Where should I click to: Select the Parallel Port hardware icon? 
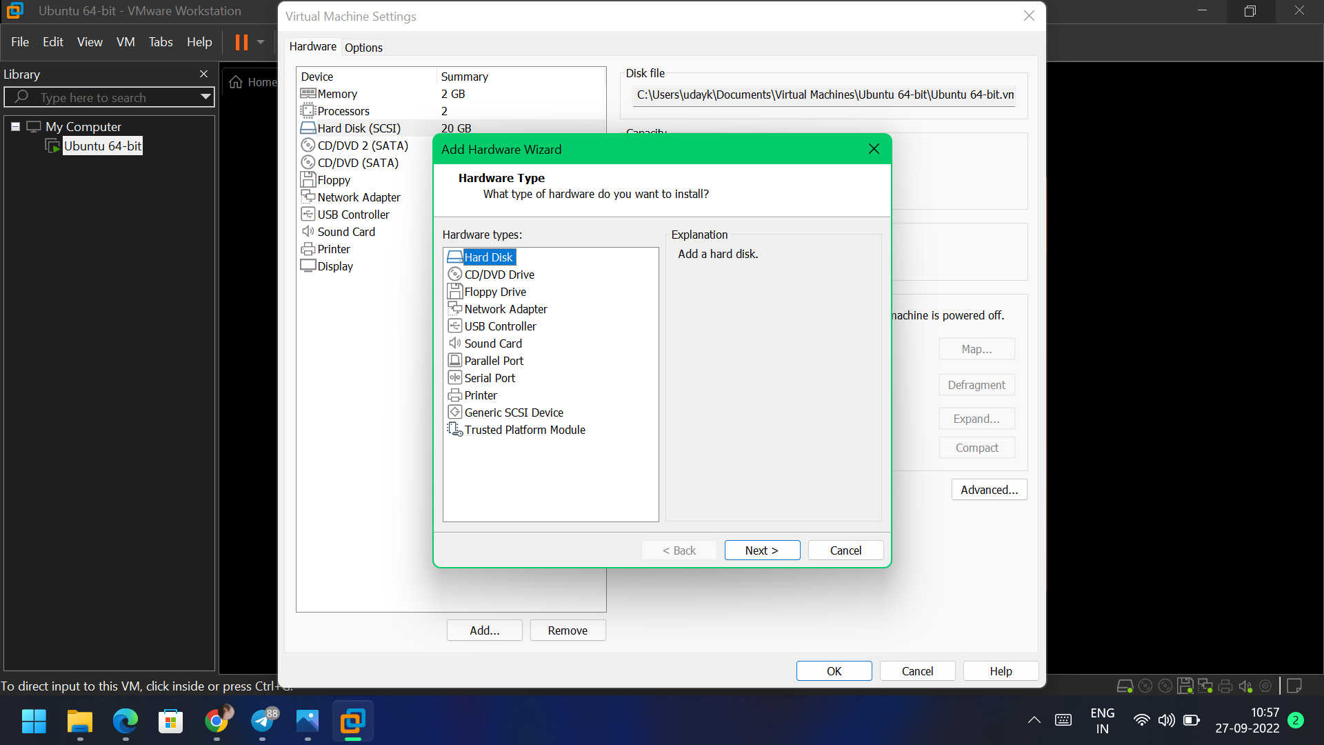454,361
